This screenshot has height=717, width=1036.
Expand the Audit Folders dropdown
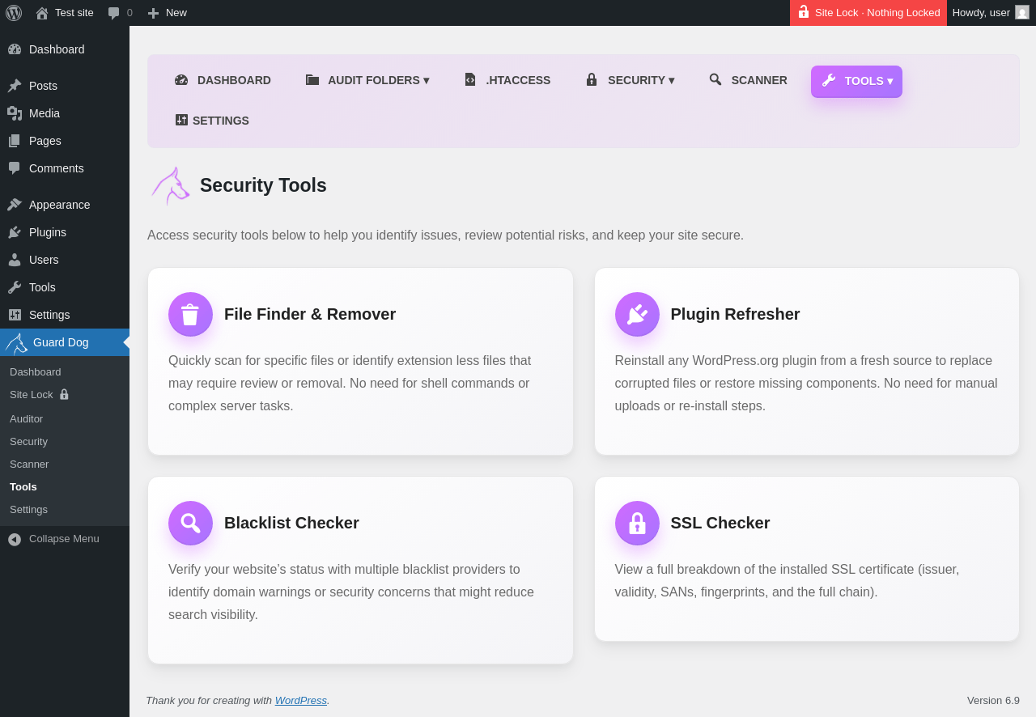pyautogui.click(x=367, y=80)
